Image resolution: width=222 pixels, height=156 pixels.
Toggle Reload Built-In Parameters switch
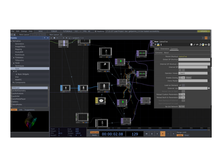point(182,97)
